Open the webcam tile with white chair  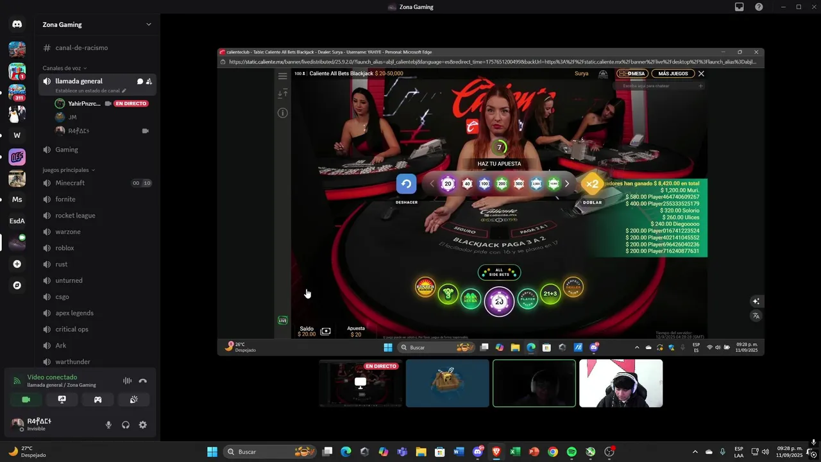621,383
